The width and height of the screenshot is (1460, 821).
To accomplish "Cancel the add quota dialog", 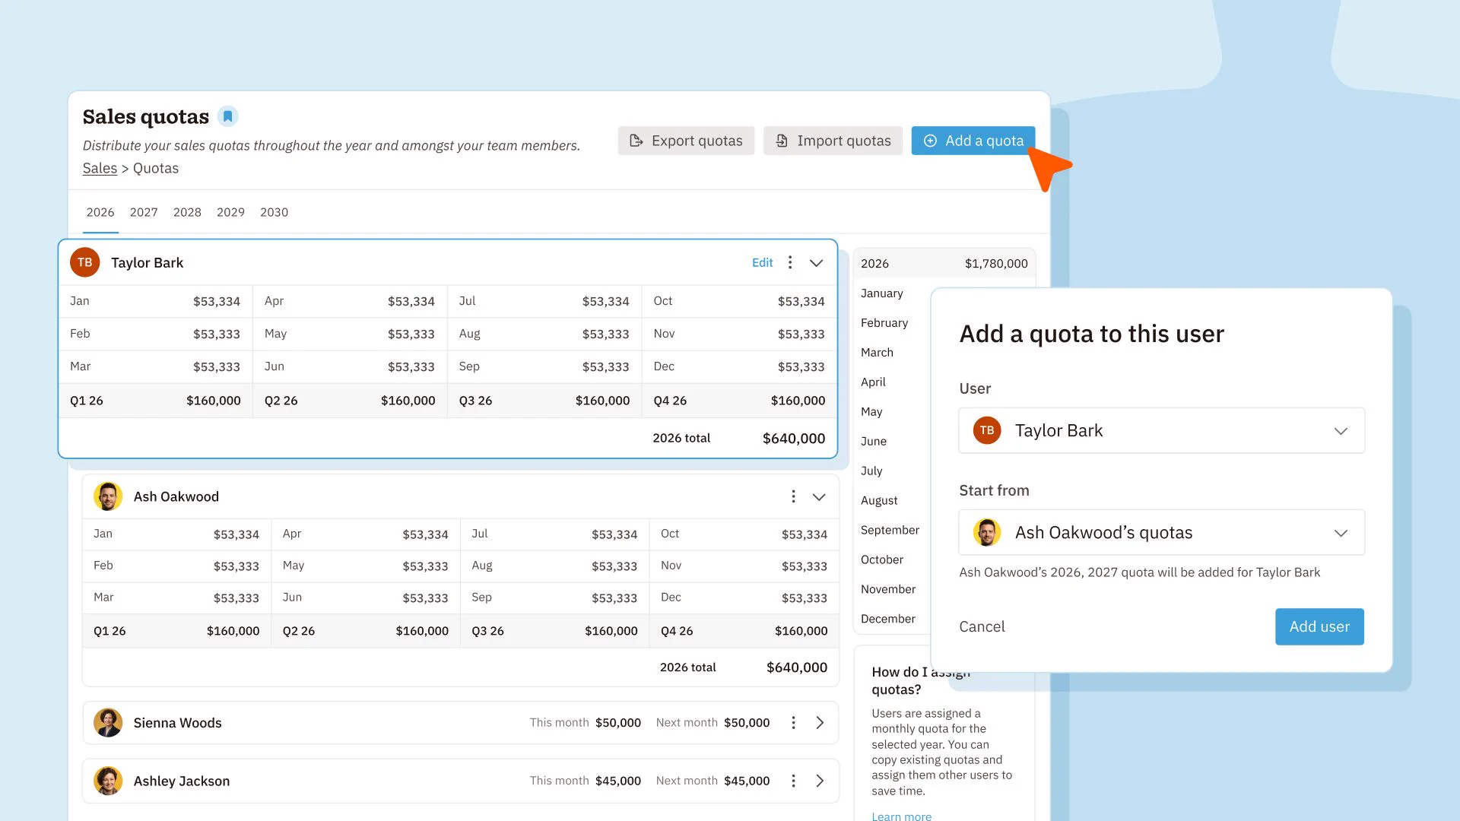I will click(982, 626).
